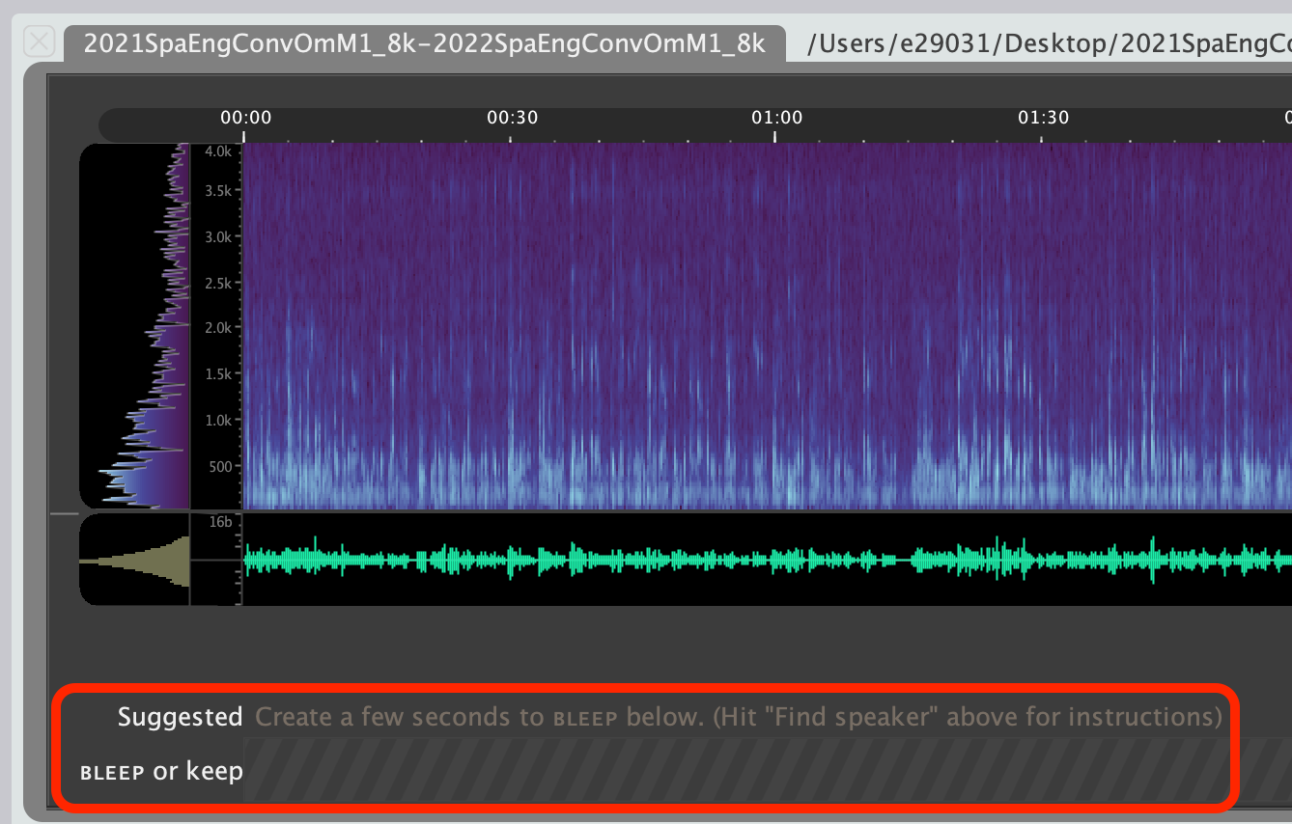1292x824 pixels.
Task: Click the 4.0k frequency axis label
Action: (217, 151)
